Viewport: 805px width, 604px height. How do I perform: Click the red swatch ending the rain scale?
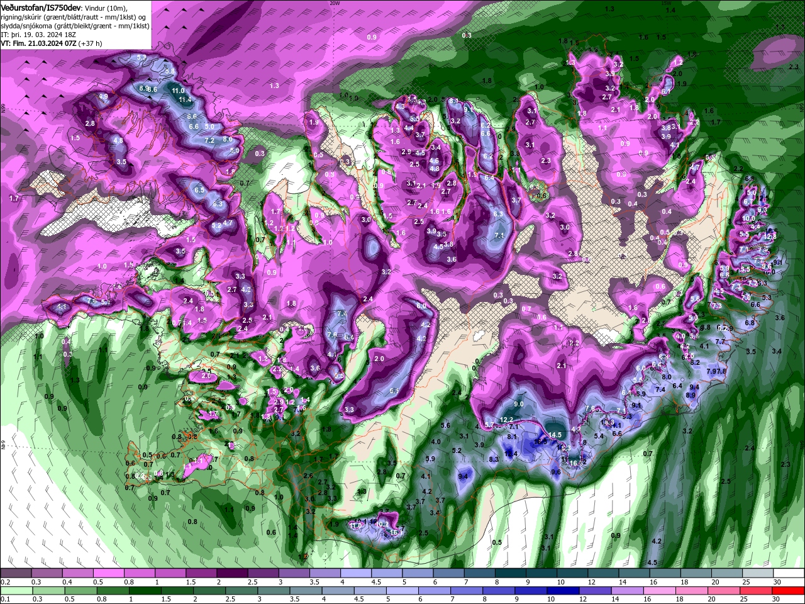(x=789, y=591)
